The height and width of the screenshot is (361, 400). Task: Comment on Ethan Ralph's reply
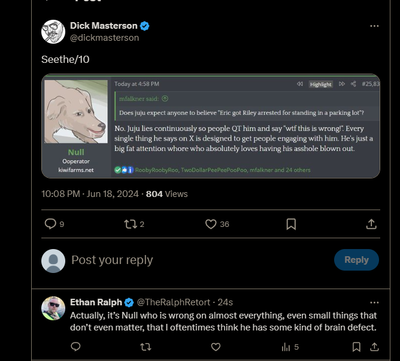(x=75, y=347)
